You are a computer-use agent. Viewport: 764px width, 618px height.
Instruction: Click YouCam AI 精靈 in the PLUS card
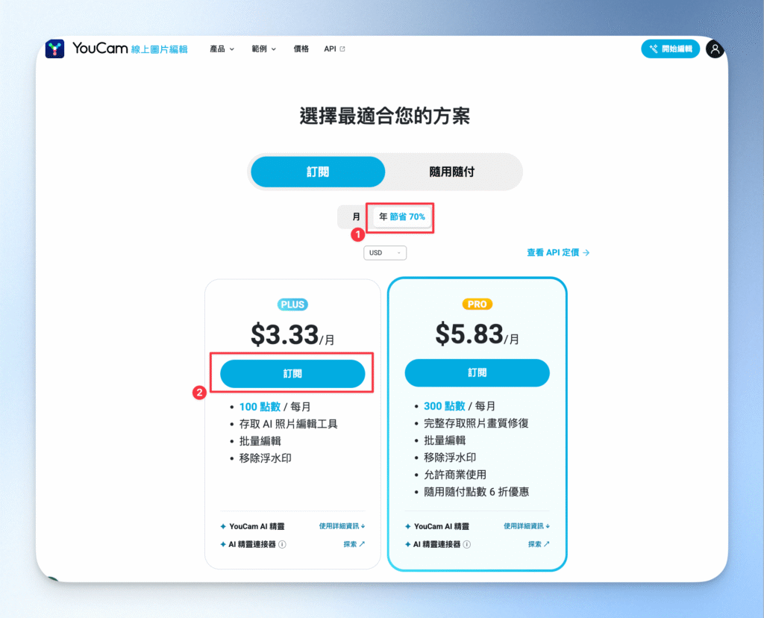tap(257, 526)
